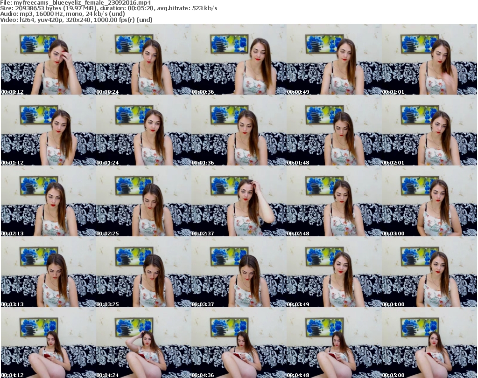Choose the frame stamped 00:03:37
This screenshot has height=378, width=478.
pyautogui.click(x=239, y=272)
